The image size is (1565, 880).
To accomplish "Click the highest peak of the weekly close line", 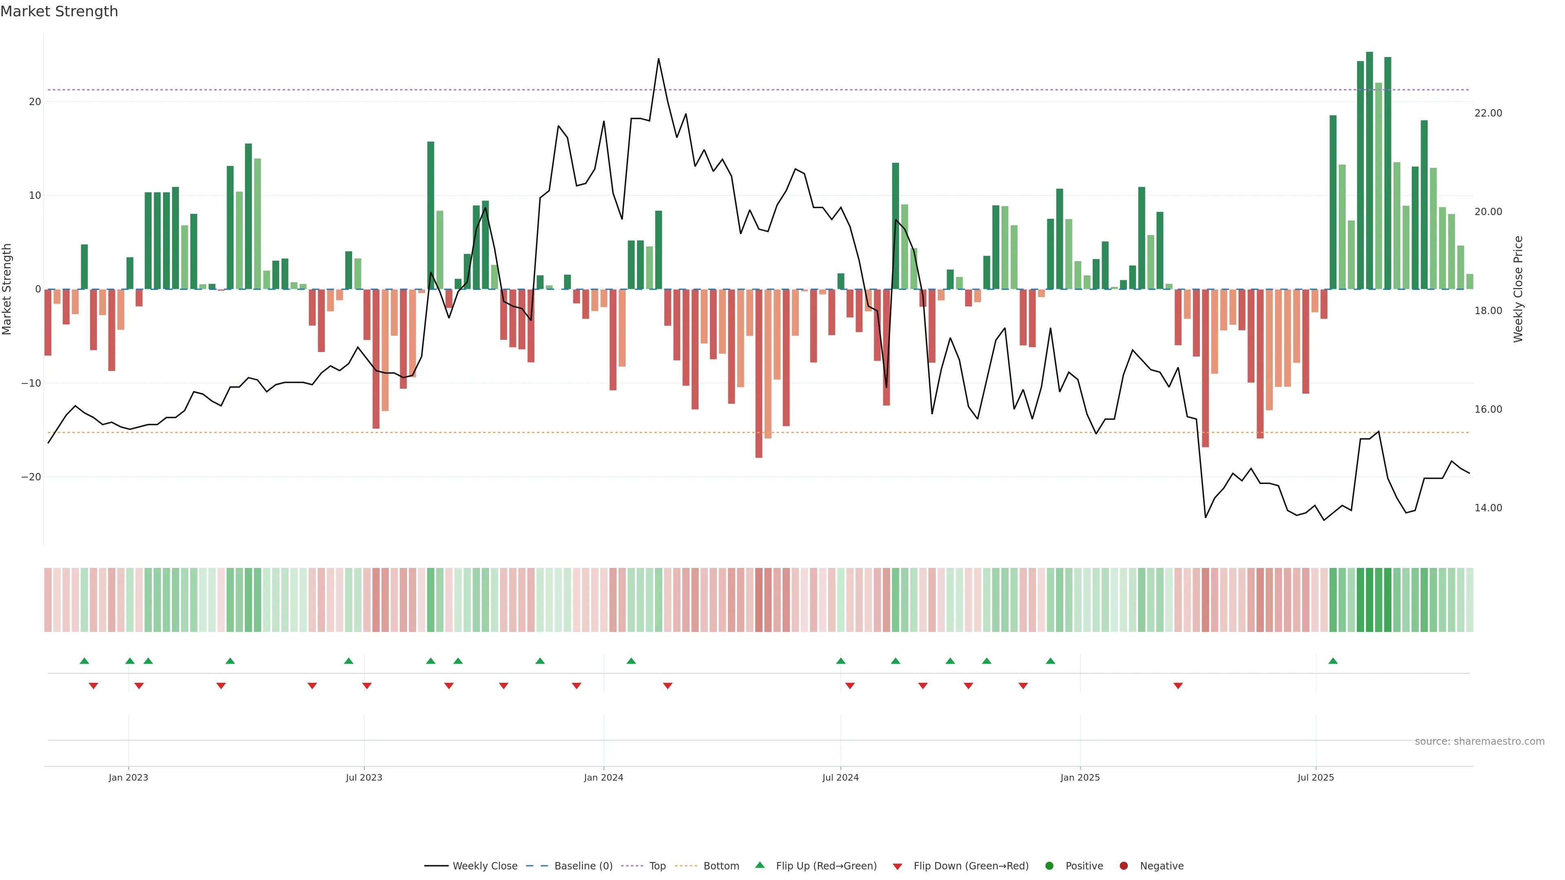I will [x=659, y=59].
